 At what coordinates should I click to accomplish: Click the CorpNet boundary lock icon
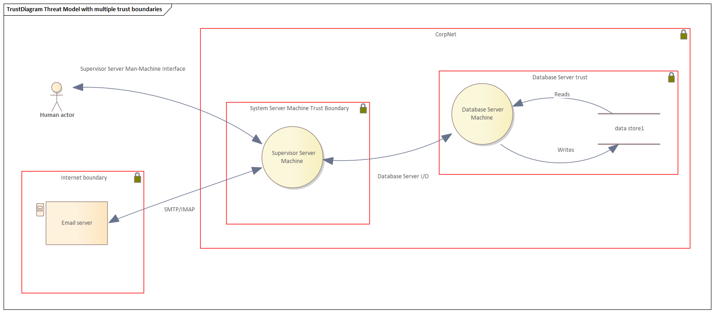click(683, 35)
